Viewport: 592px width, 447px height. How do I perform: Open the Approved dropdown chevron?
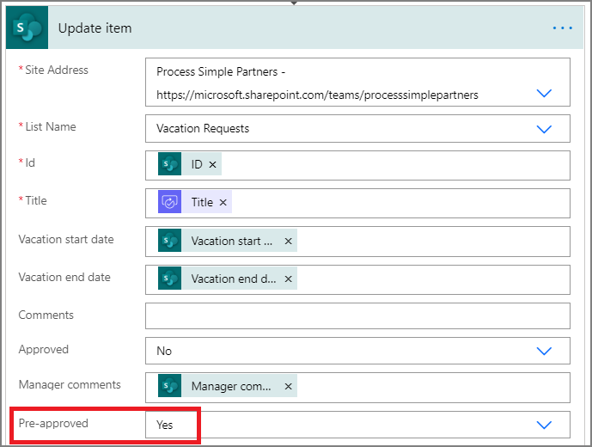543,351
